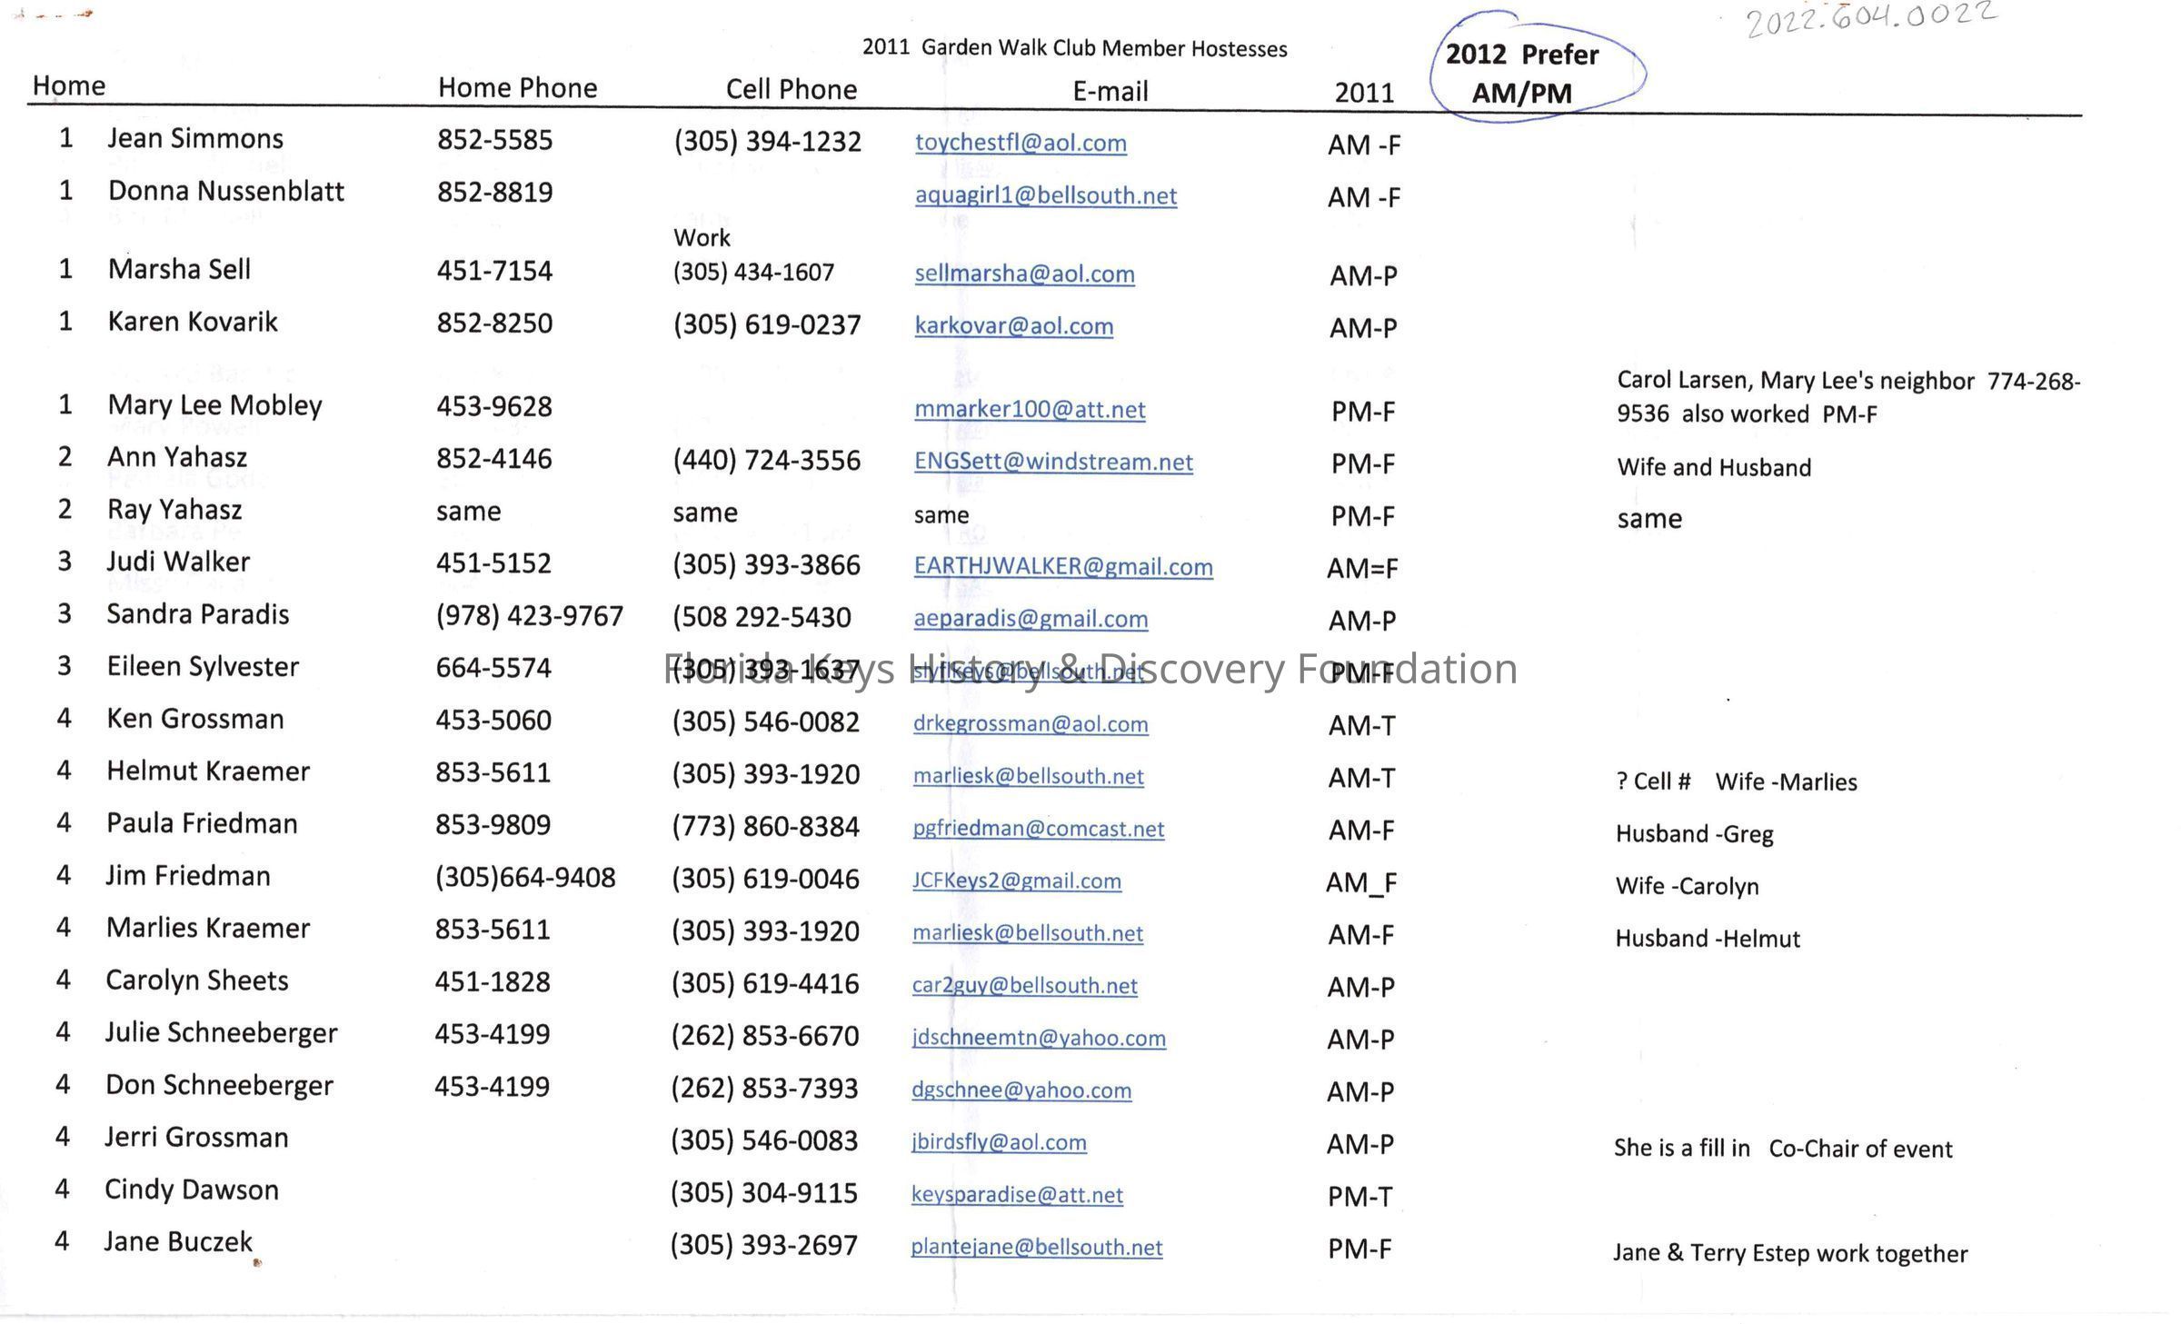Screen dimensions: 2181x1324
Task: Open keysparadise@att.net email link
Action: 1017,1194
